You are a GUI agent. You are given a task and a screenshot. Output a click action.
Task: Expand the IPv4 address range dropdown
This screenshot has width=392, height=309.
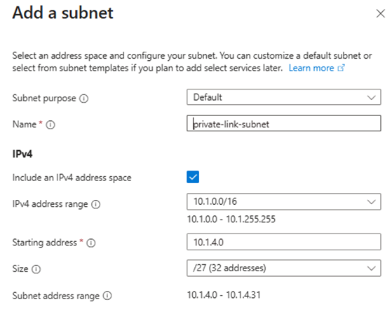(284, 201)
